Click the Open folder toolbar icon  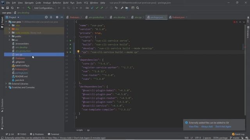[3, 8]
